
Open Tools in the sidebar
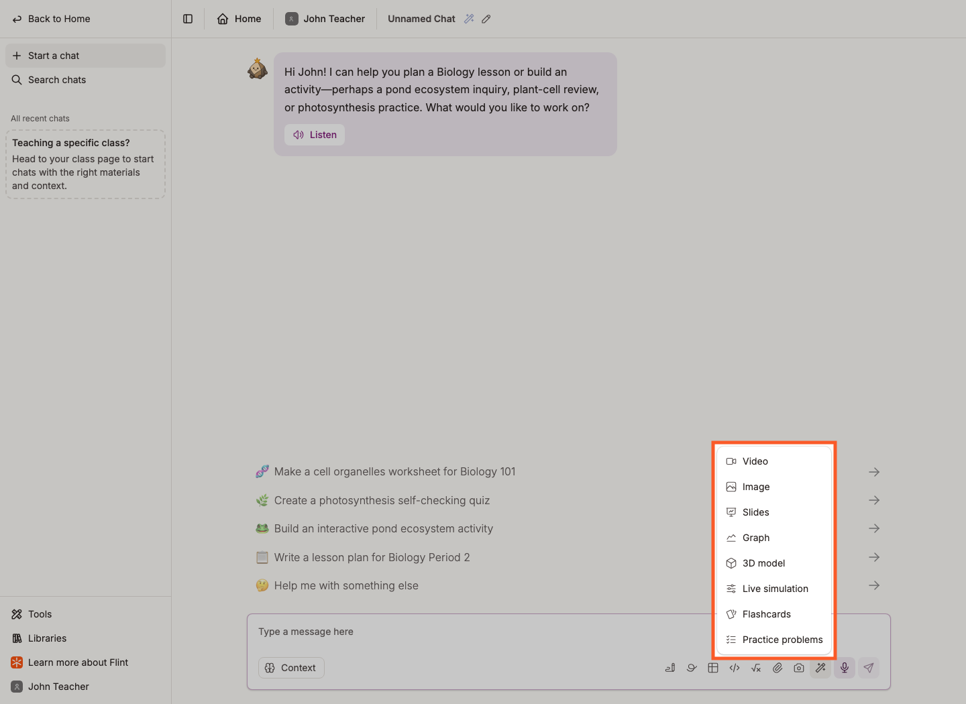85,614
